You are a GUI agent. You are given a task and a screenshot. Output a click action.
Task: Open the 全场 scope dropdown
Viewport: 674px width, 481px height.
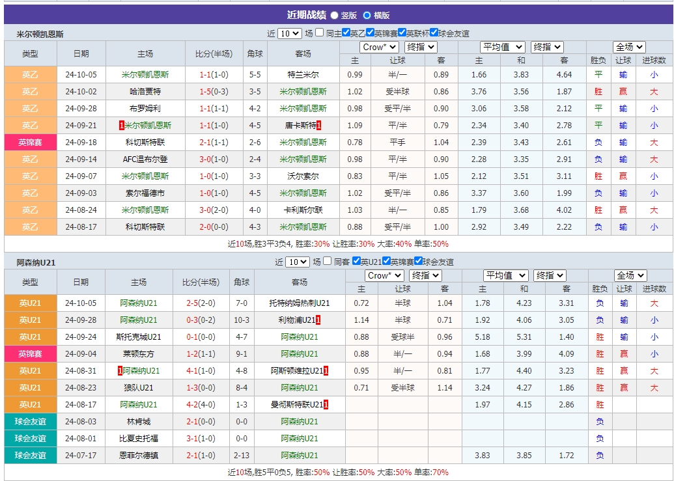[629, 47]
